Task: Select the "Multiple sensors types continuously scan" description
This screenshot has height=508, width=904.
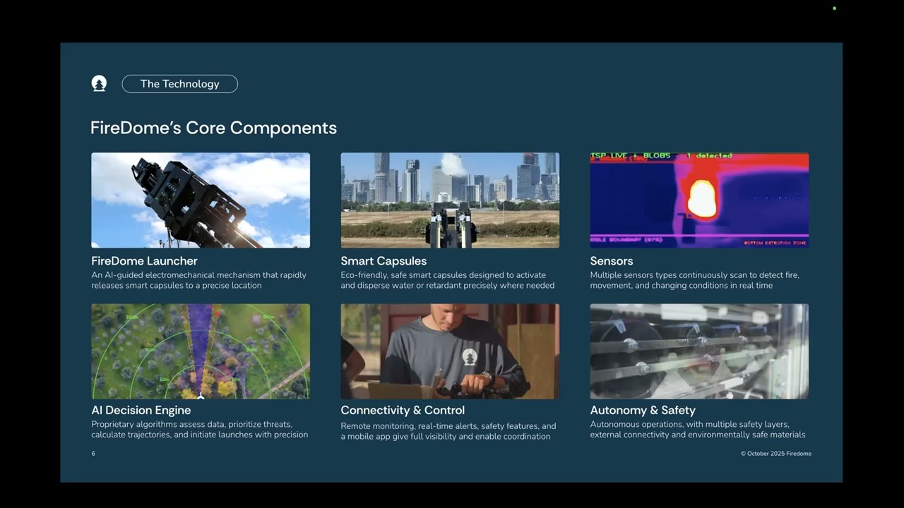Action: click(x=695, y=280)
